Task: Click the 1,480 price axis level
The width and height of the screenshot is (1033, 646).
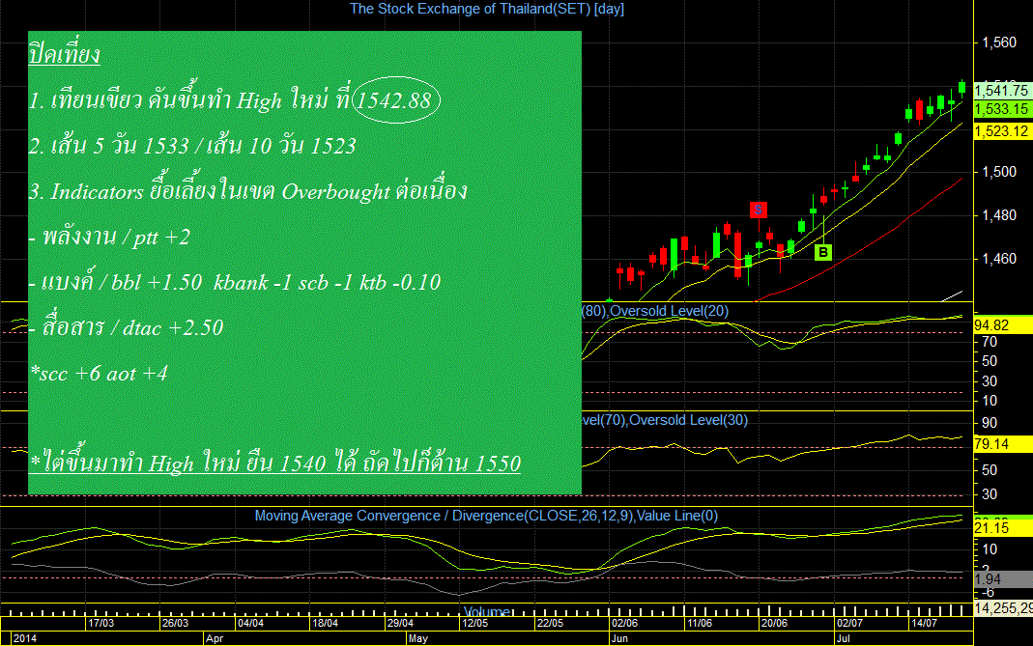Action: (x=999, y=215)
